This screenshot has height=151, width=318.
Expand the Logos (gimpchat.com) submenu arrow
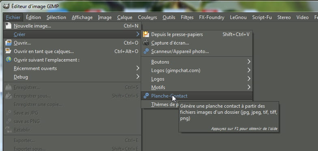[x=249, y=70]
